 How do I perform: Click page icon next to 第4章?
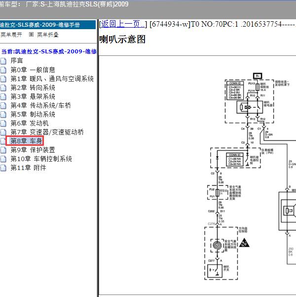3,105
